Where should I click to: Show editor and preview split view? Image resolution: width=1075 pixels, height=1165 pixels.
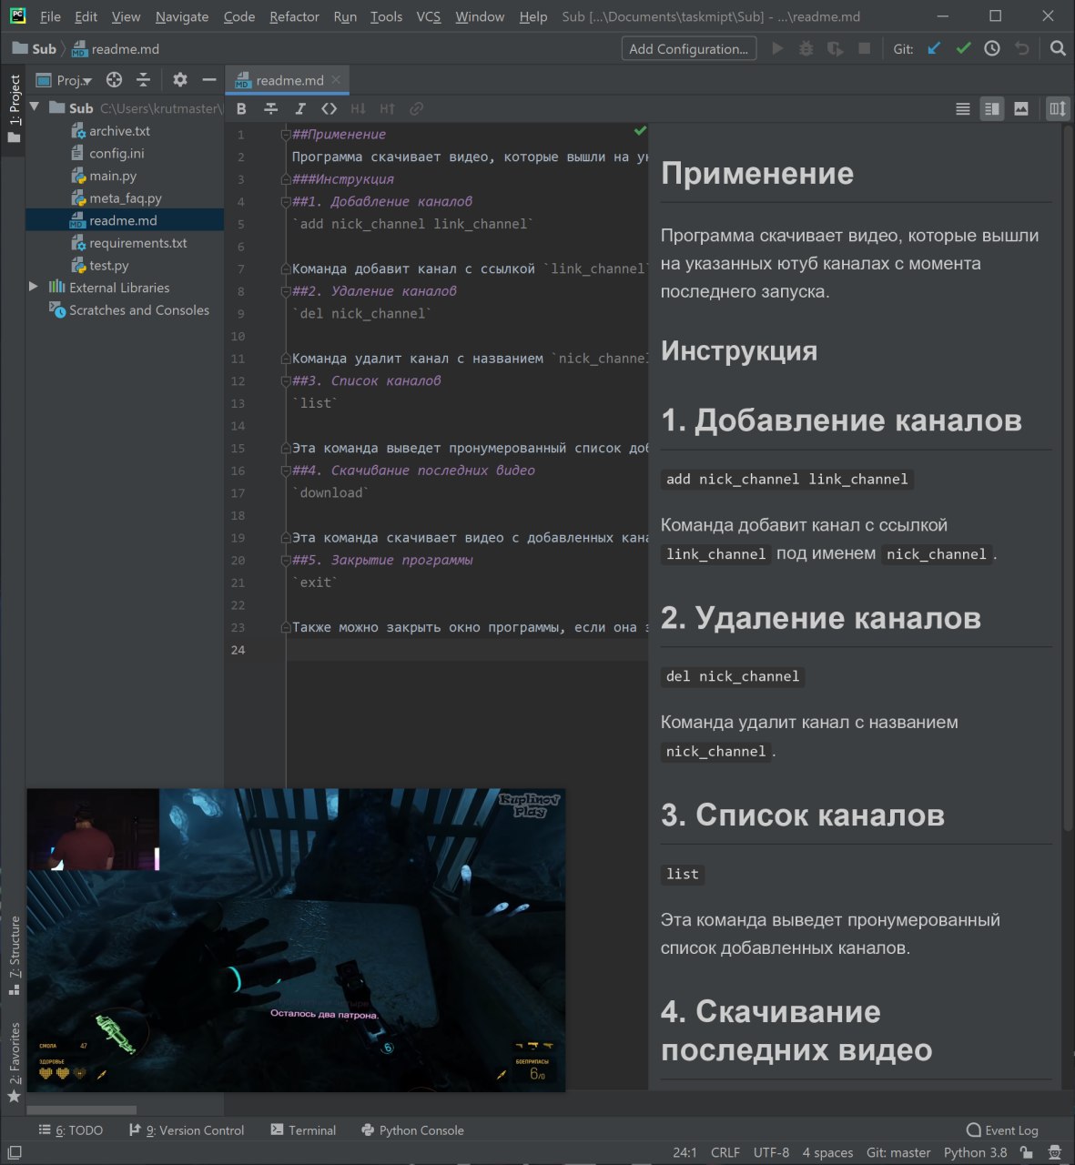tap(992, 108)
